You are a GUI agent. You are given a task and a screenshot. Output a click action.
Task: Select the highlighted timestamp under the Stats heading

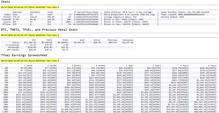(30, 7)
